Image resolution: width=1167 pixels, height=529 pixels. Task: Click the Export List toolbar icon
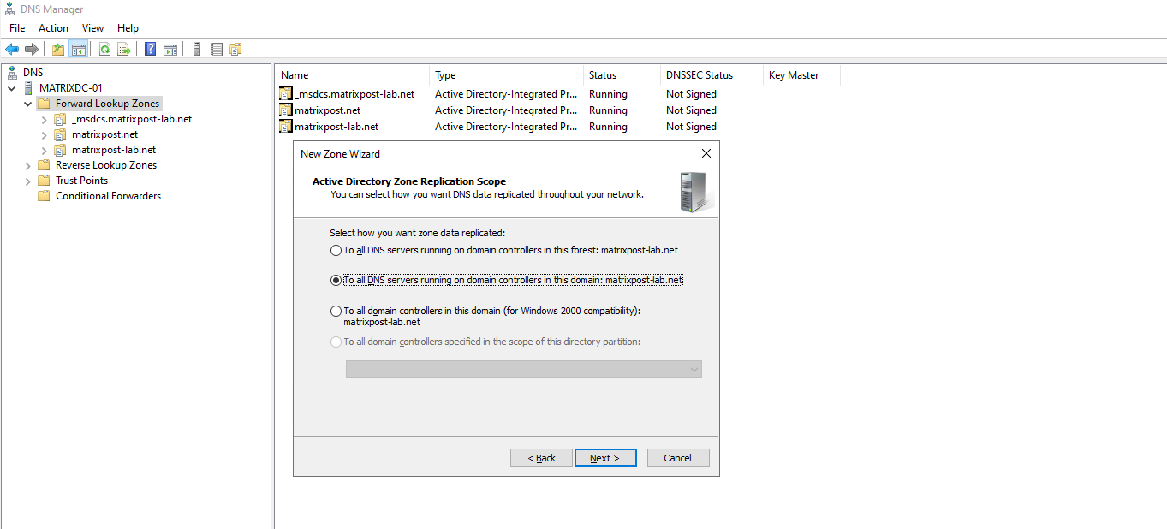tap(124, 50)
